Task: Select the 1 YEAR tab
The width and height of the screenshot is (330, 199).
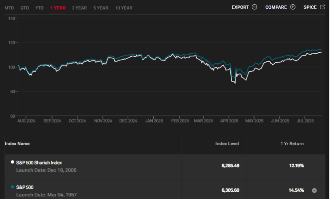Action: pos(58,8)
